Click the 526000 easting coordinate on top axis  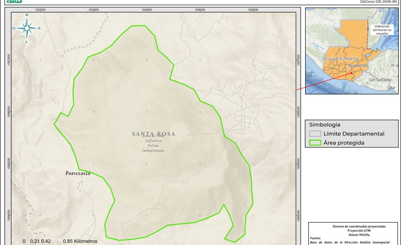[x=253, y=9]
